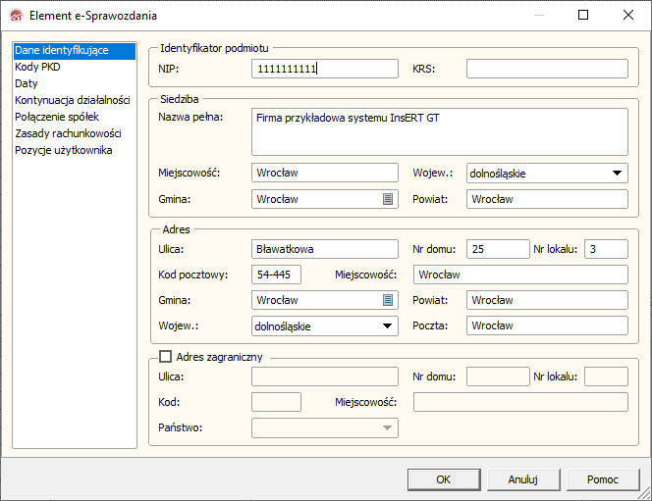Viewport: 652px width, 501px height.
Task: Click the Miejscowość field in Siedziba section
Action: coord(325,173)
